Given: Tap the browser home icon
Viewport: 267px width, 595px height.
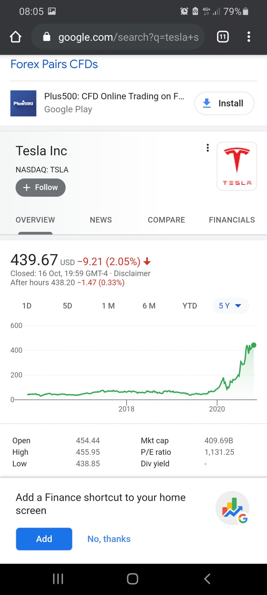Looking at the screenshot, I should pos(16,37).
